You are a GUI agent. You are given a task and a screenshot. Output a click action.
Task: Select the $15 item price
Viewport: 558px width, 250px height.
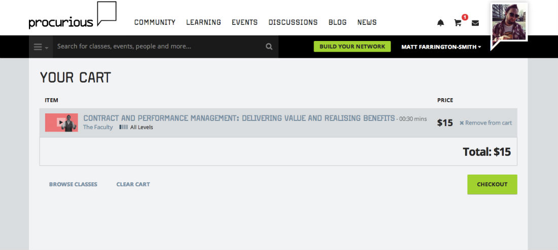tap(445, 123)
